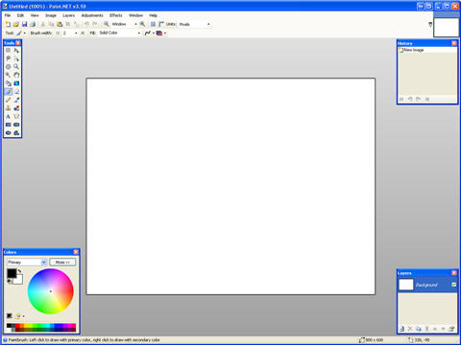Viewport: 461px width, 345px height.
Task: Select the Rounded Rectangle tool
Action: (x=16, y=125)
